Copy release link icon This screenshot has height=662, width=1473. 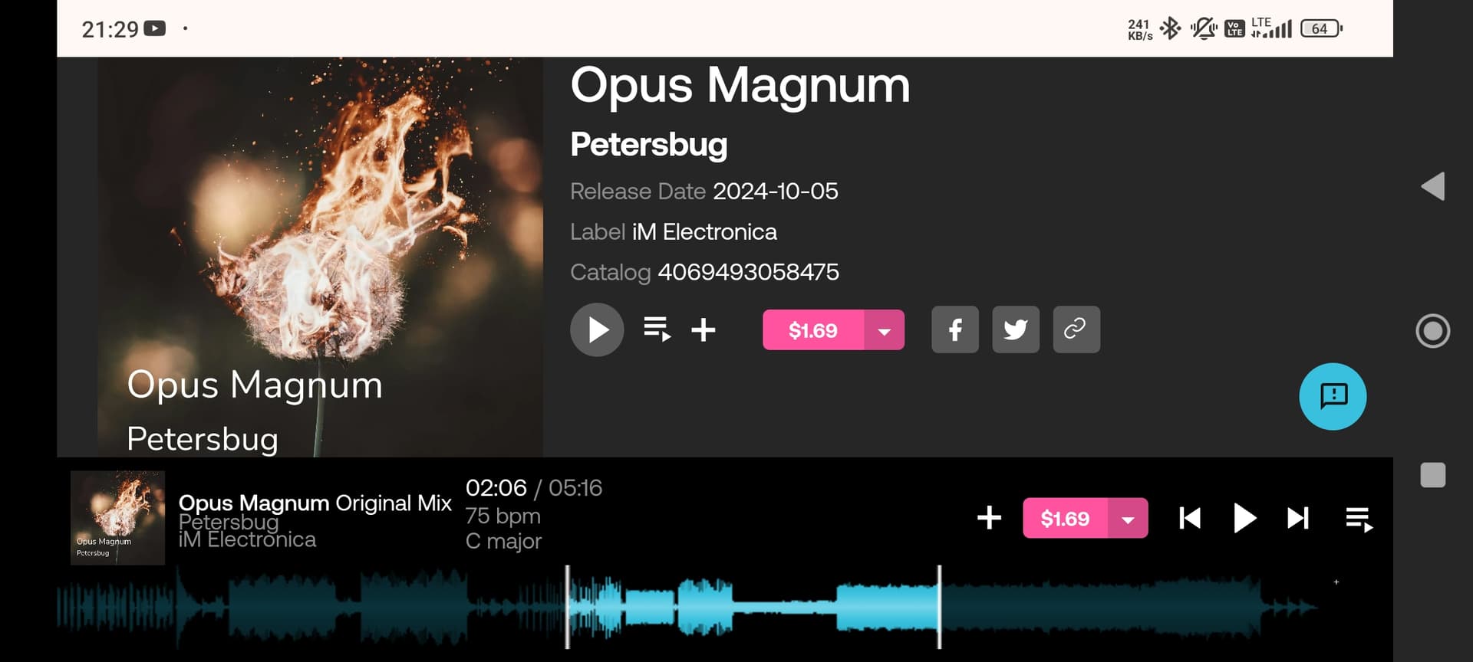point(1076,329)
